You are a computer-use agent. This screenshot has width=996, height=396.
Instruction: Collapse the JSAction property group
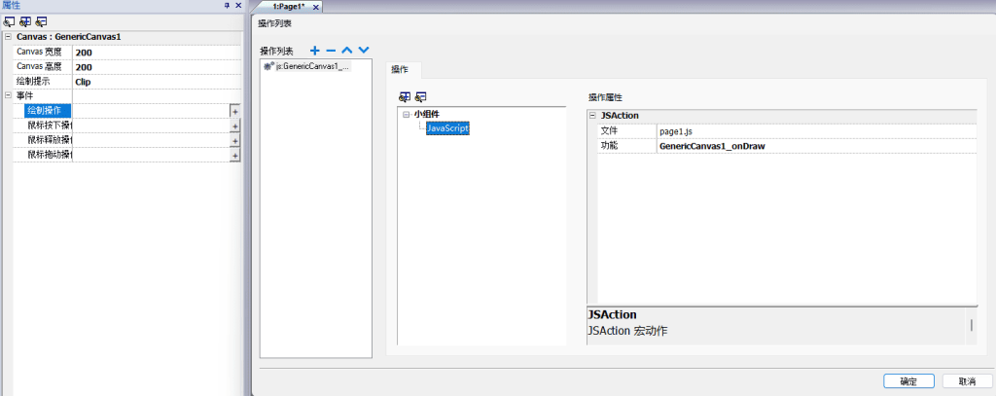click(592, 116)
